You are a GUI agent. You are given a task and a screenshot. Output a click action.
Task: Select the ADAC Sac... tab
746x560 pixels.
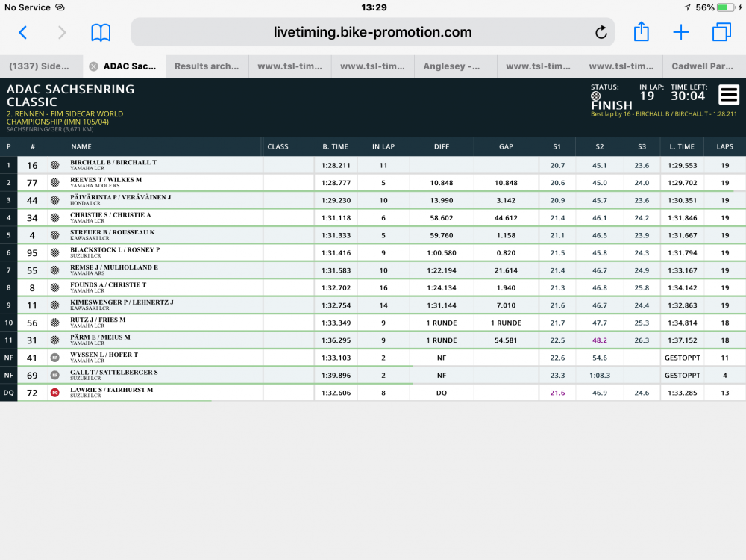(125, 66)
